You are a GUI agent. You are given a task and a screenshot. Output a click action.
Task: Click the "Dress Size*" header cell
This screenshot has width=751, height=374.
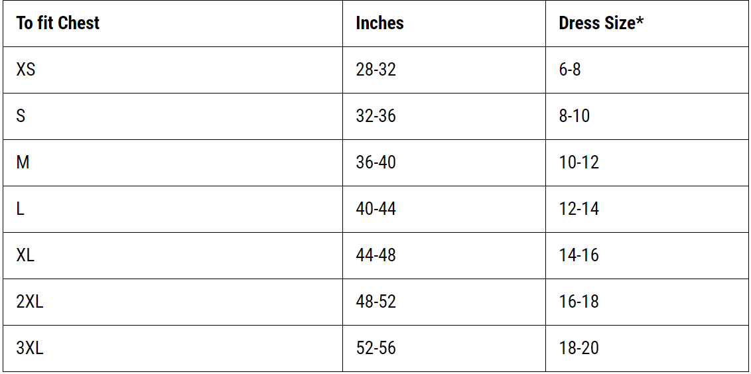601,23
